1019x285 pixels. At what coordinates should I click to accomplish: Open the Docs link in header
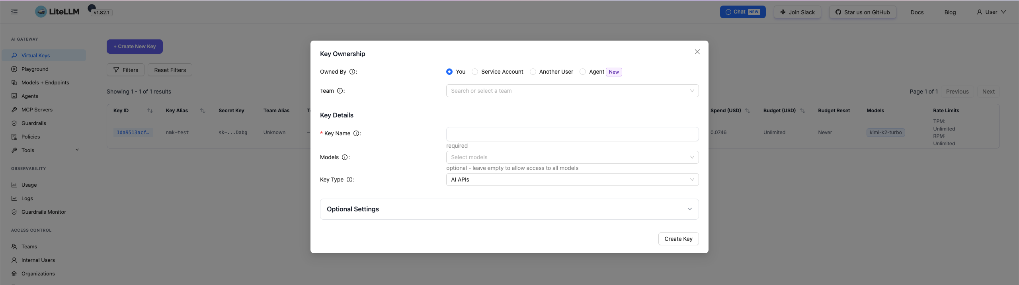(917, 12)
